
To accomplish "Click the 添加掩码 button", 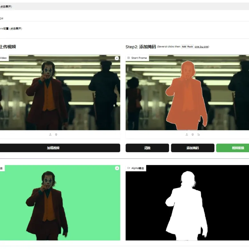I will (193, 148).
